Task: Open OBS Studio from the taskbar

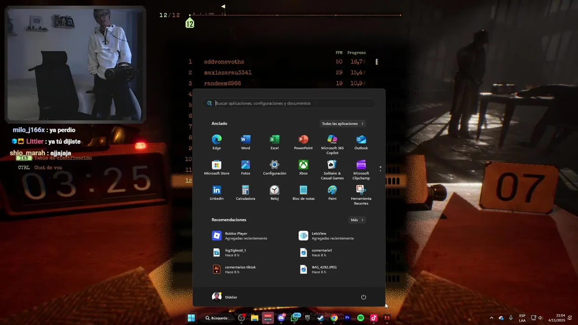Action: click(x=241, y=318)
